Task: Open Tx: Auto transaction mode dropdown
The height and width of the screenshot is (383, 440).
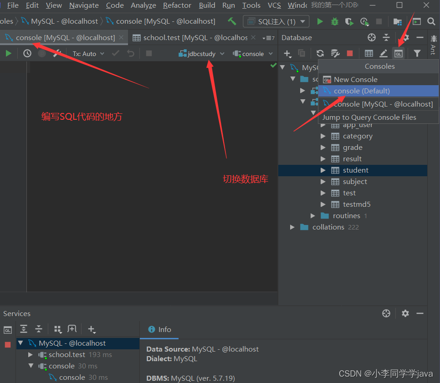Action: point(88,54)
